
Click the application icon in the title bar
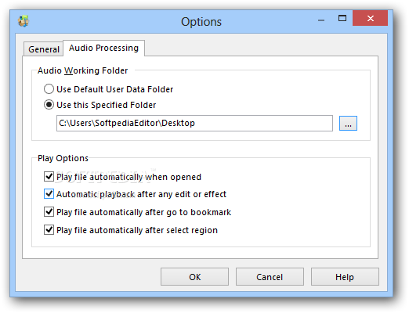point(24,21)
